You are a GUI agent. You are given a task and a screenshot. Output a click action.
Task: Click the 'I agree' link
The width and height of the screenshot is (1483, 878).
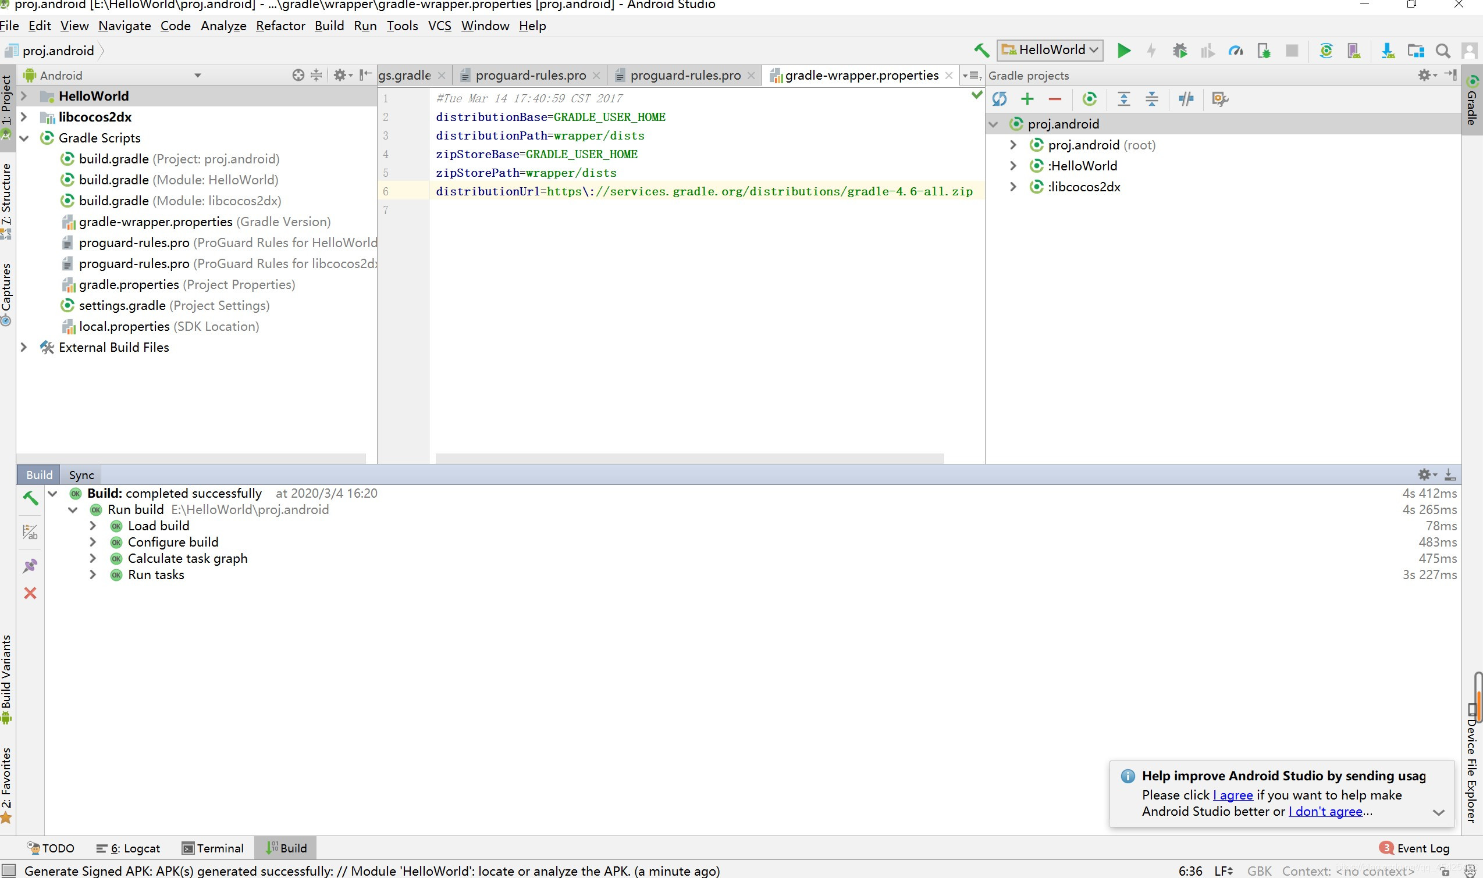coord(1233,795)
